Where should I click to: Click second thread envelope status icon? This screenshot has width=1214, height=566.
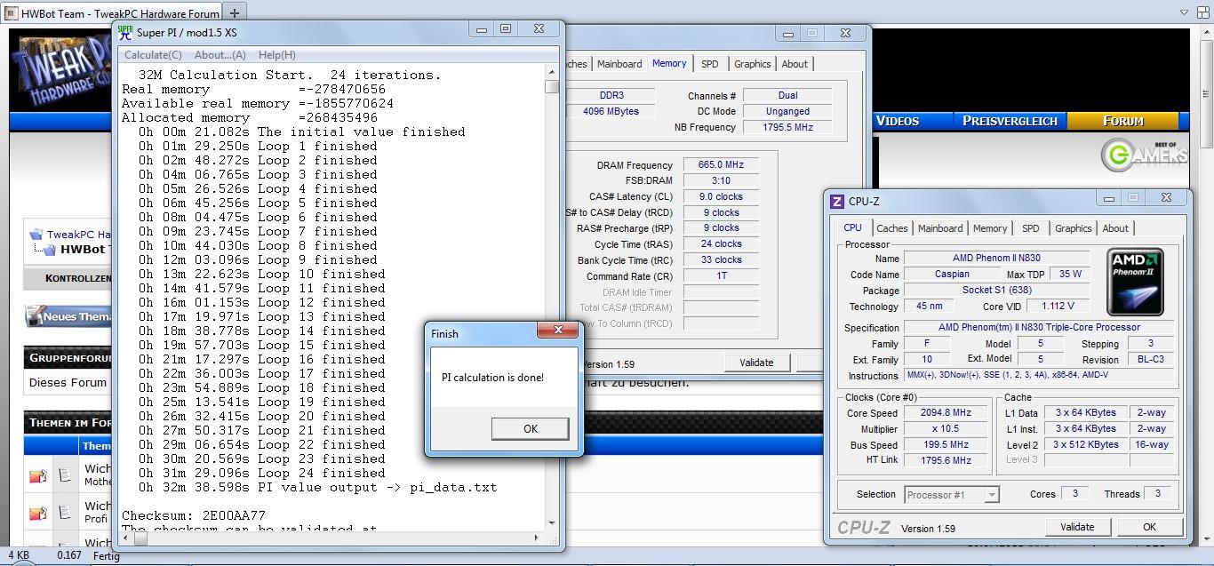tap(37, 514)
